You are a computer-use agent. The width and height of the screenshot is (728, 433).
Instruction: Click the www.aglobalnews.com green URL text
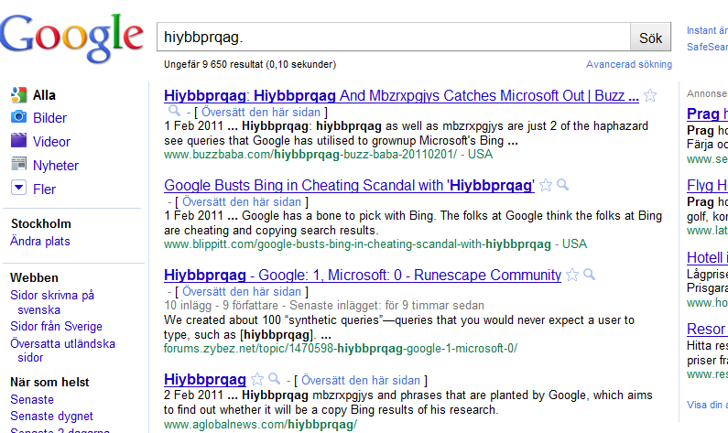click(260, 424)
